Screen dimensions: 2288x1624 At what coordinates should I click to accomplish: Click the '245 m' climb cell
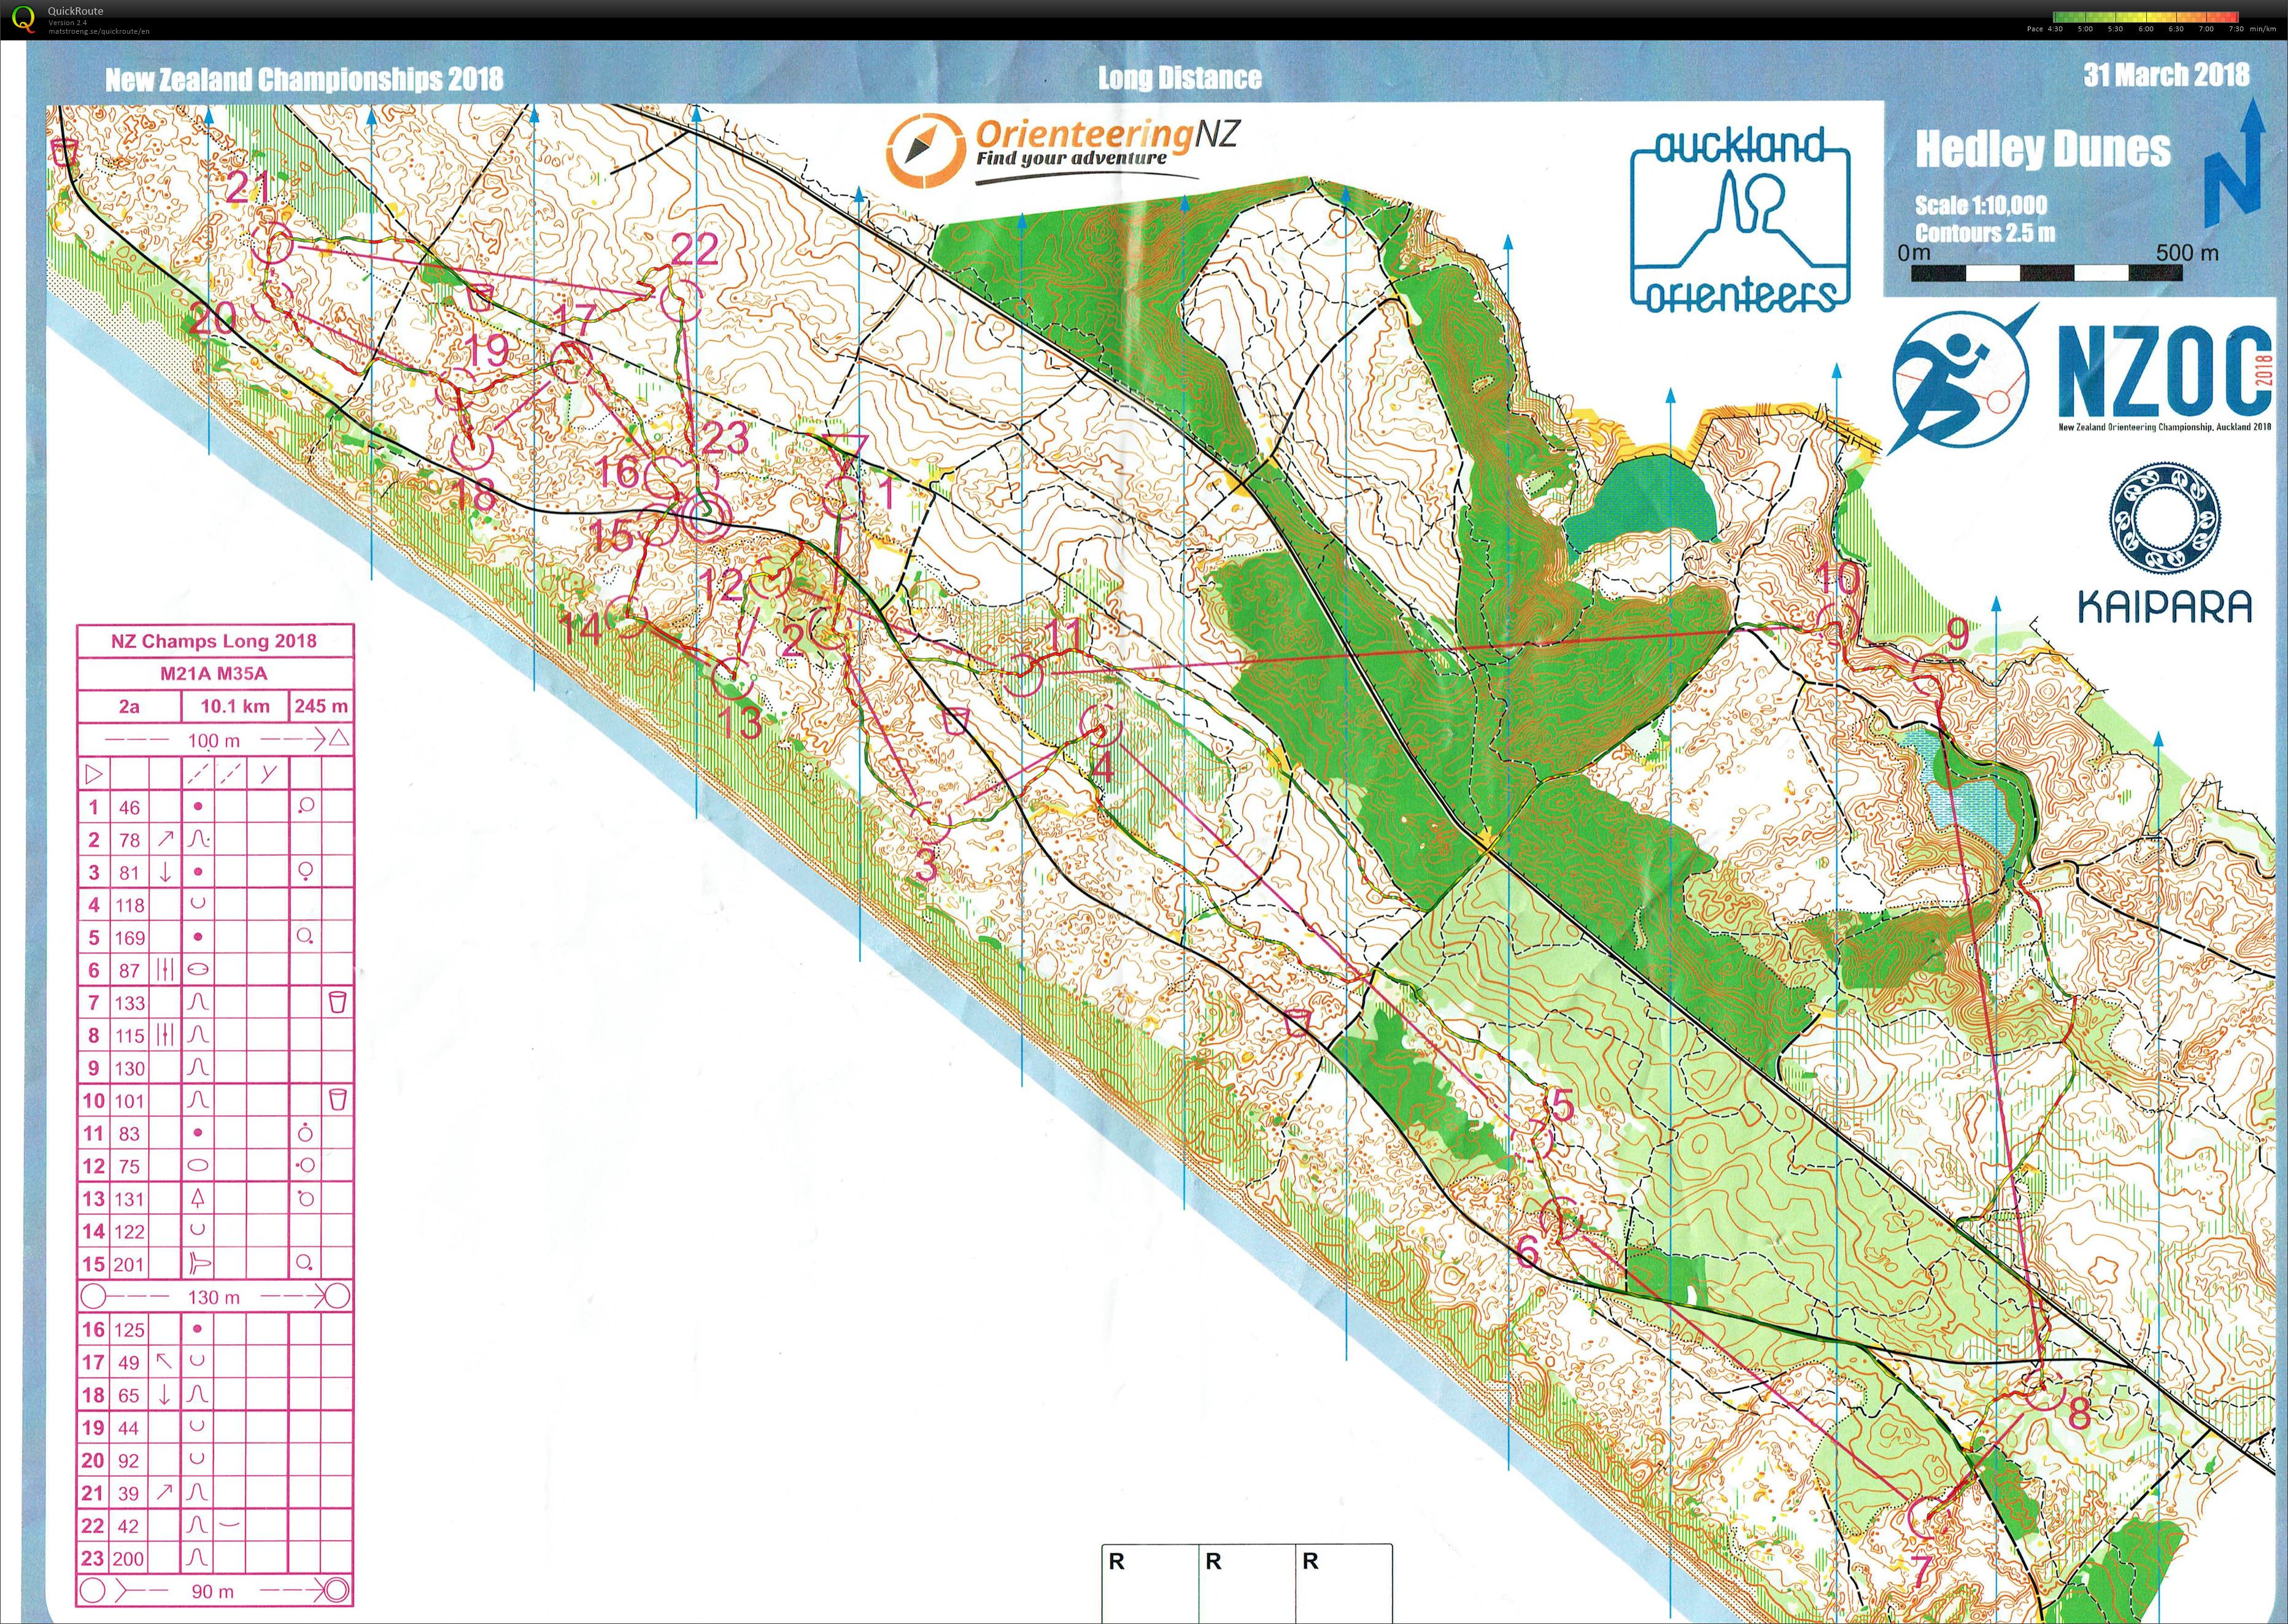[x=321, y=706]
